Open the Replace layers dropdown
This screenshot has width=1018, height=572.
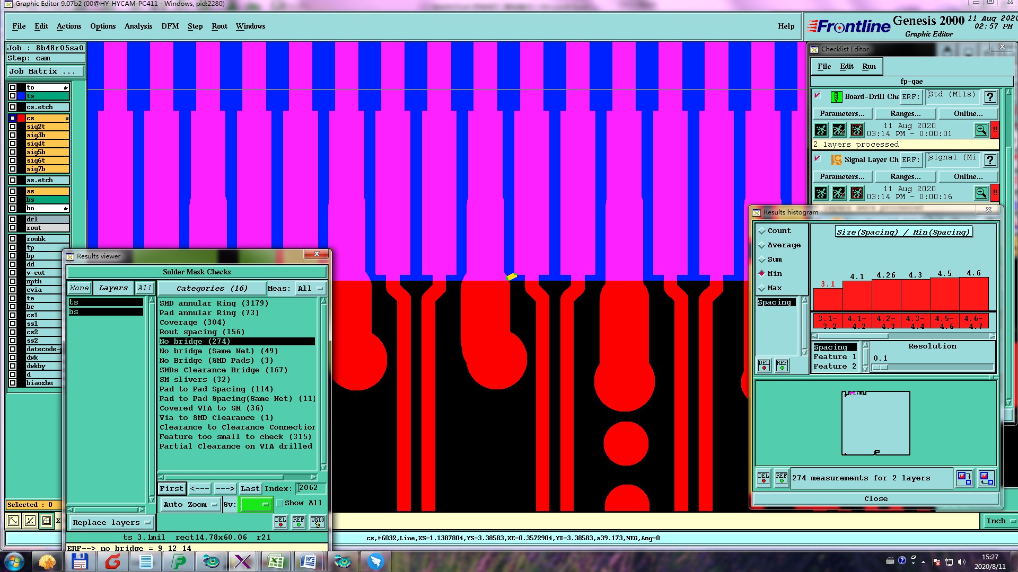coord(111,523)
